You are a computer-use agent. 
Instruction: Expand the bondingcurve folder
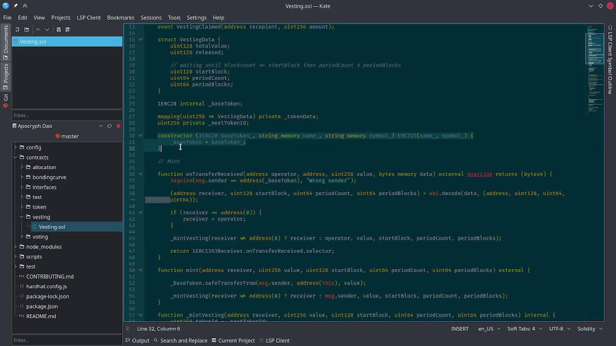(22, 177)
